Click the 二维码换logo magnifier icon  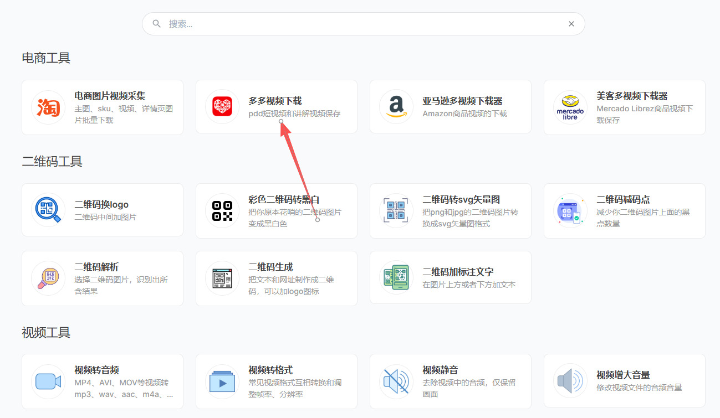(x=48, y=210)
